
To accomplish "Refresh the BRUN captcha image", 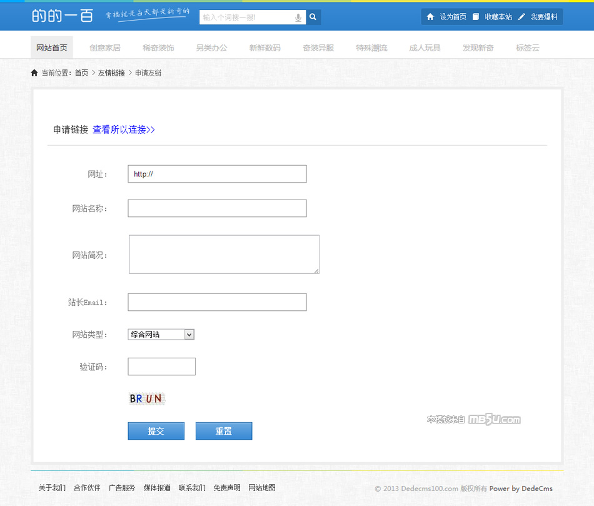I will click(146, 398).
